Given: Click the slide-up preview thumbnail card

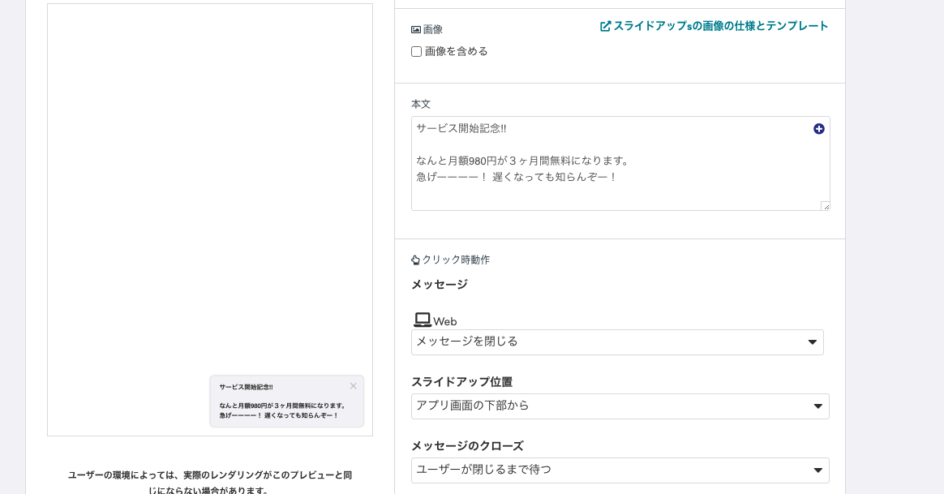Looking at the screenshot, I should click(286, 401).
